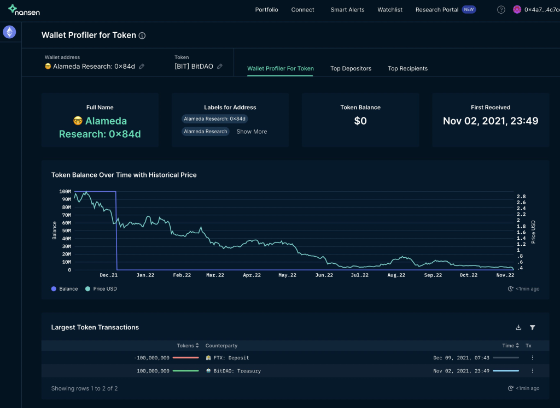Click the Nansen logo
The height and width of the screenshot is (408, 560).
pyautogui.click(x=24, y=10)
